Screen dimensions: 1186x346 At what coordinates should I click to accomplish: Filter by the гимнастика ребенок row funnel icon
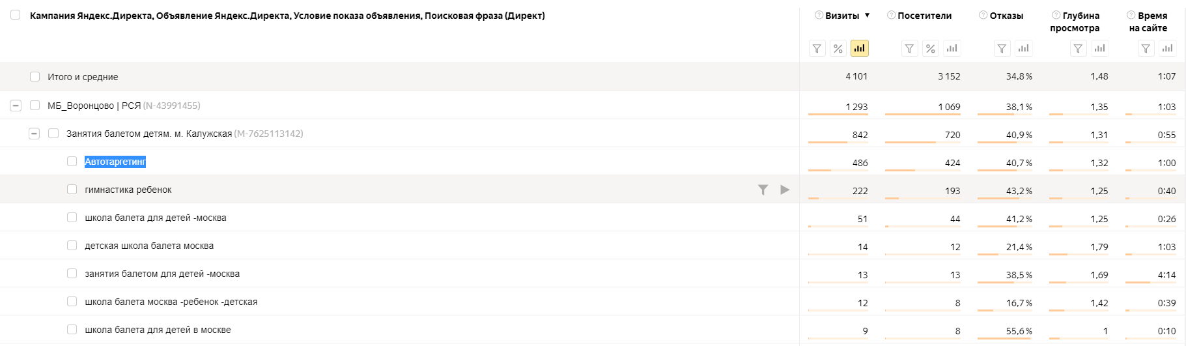[x=763, y=190]
